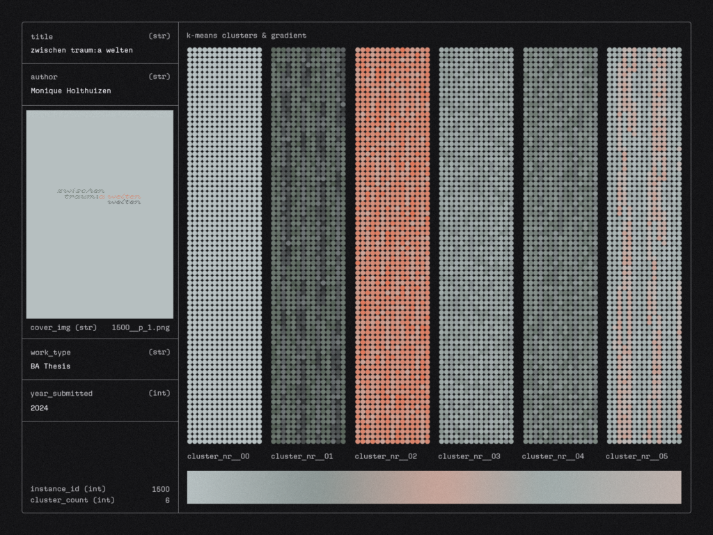Click the 'k-means clusters & gradient' heading
The height and width of the screenshot is (535, 713).
(x=246, y=36)
